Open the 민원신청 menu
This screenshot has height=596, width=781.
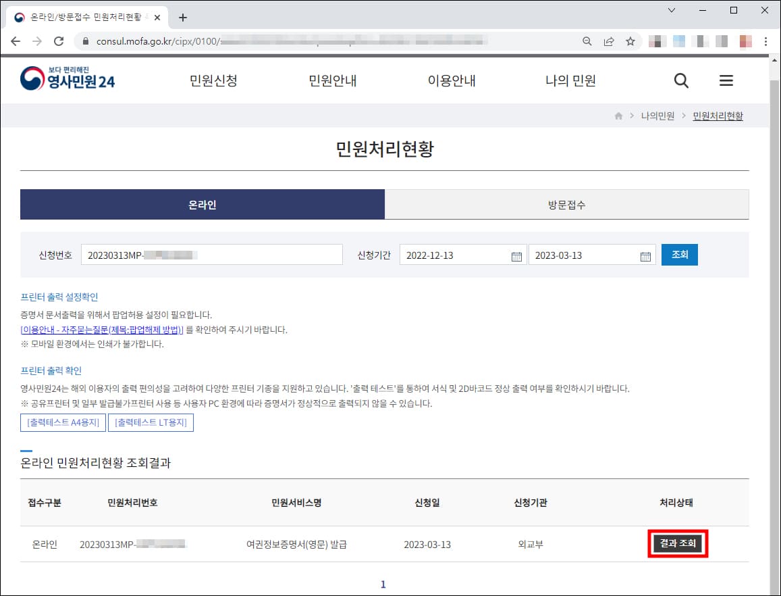[213, 80]
